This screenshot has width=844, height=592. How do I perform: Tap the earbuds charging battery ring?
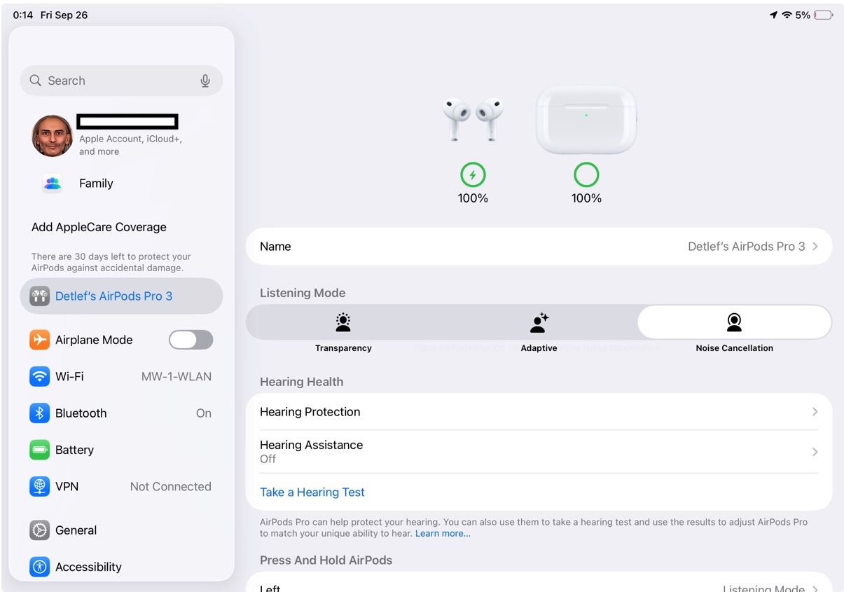pyautogui.click(x=473, y=174)
